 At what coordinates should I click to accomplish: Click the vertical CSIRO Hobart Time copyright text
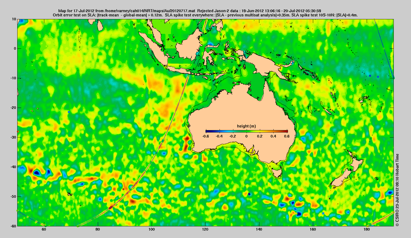397,190
